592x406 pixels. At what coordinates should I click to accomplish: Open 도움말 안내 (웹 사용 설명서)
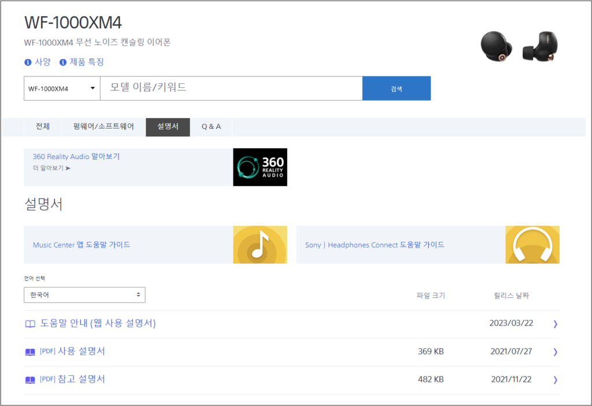click(98, 323)
